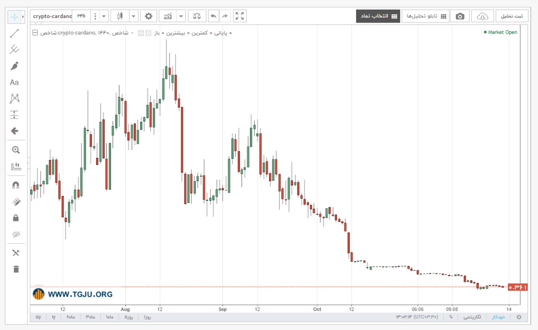Redo the chart action
This screenshot has width=538, height=330.
coord(225,16)
